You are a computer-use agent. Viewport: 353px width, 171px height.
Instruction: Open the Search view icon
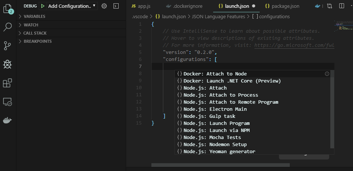pos(7,27)
